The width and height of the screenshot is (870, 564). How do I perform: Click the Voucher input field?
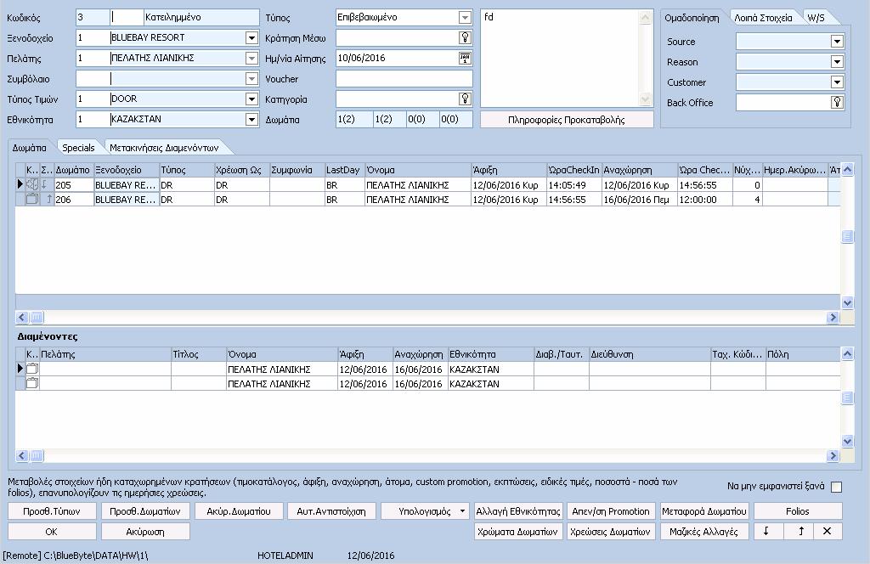(404, 79)
